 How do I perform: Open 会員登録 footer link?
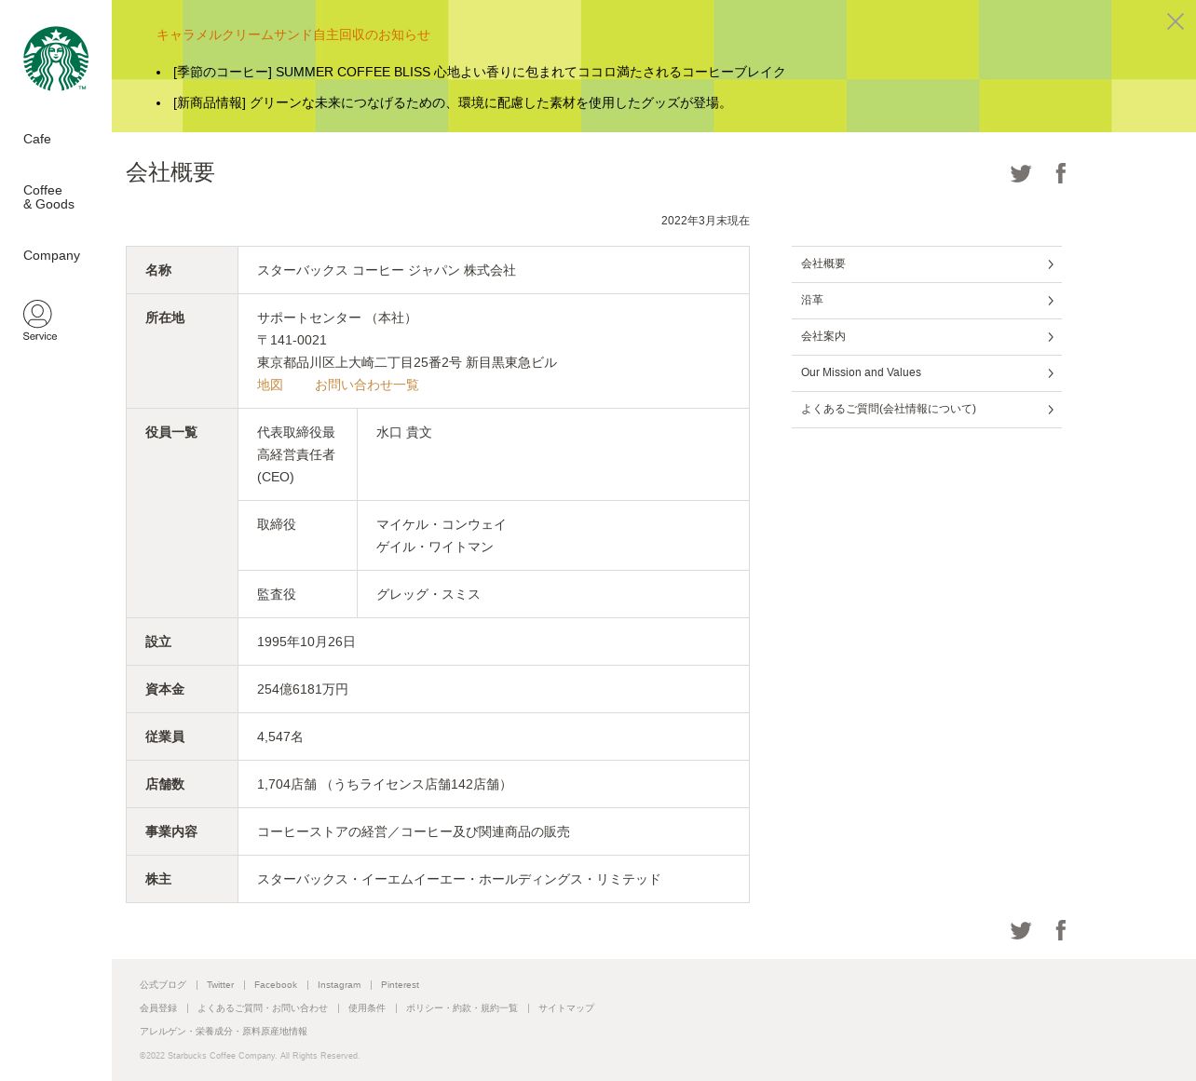[x=158, y=1008]
